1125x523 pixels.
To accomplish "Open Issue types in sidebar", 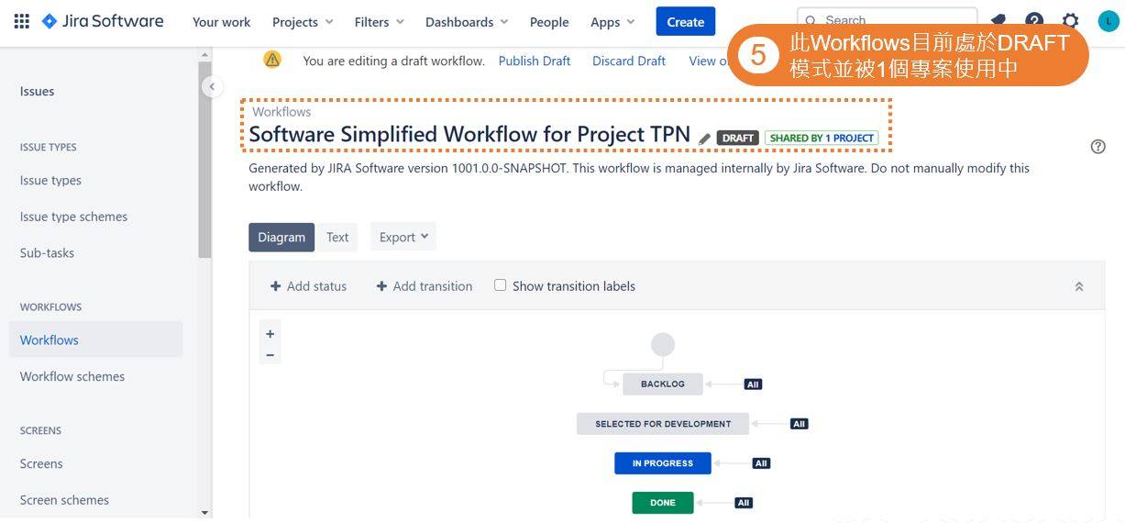I will (x=50, y=180).
